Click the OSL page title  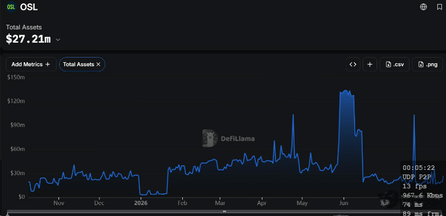pos(29,7)
